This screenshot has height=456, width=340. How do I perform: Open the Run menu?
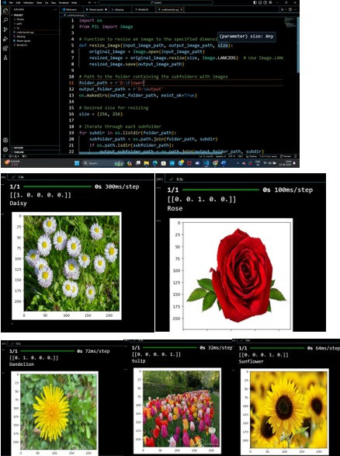pyautogui.click(x=54, y=2)
